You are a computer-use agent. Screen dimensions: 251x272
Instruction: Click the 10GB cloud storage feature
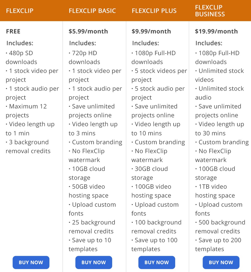pos(87,173)
